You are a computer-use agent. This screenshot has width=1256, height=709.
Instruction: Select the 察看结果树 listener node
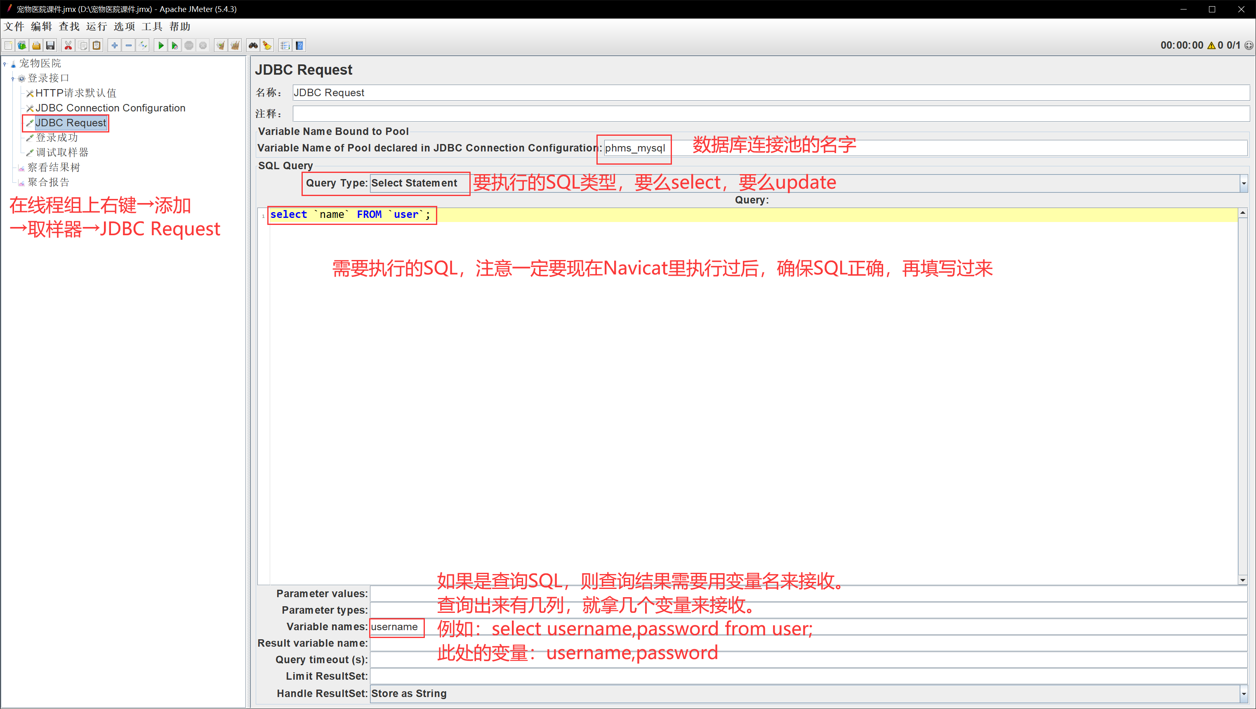point(54,168)
